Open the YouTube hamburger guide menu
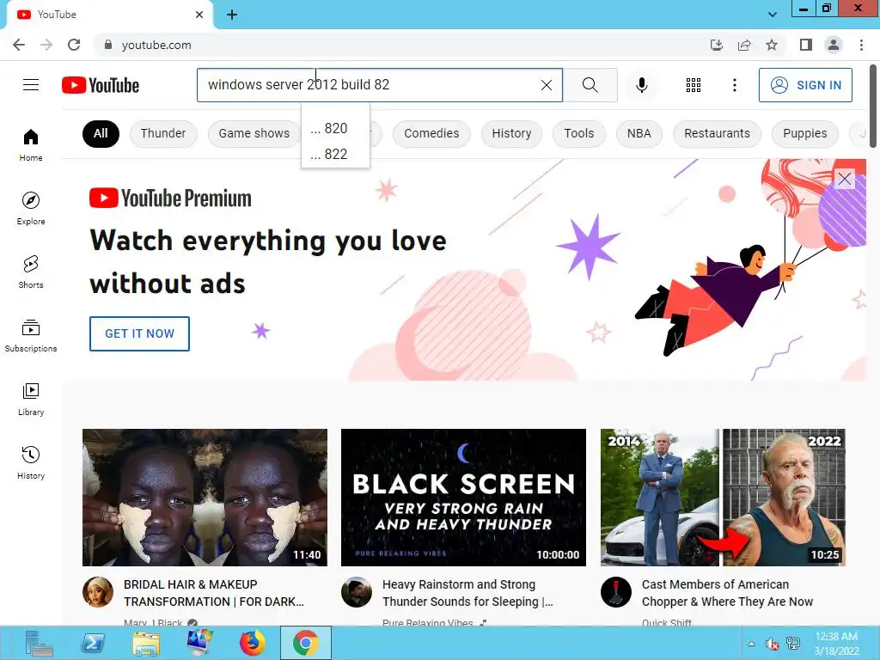Screen dimensions: 880x660 (31, 85)
